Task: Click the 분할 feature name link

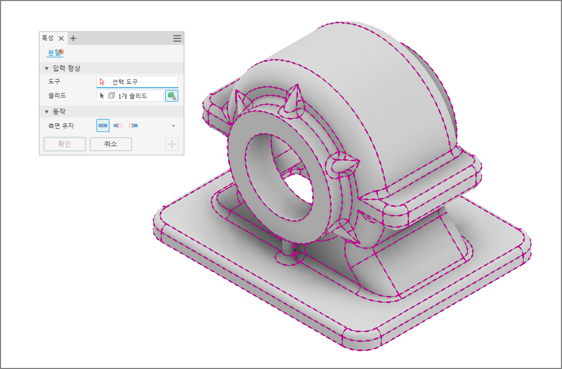Action: tap(55, 52)
